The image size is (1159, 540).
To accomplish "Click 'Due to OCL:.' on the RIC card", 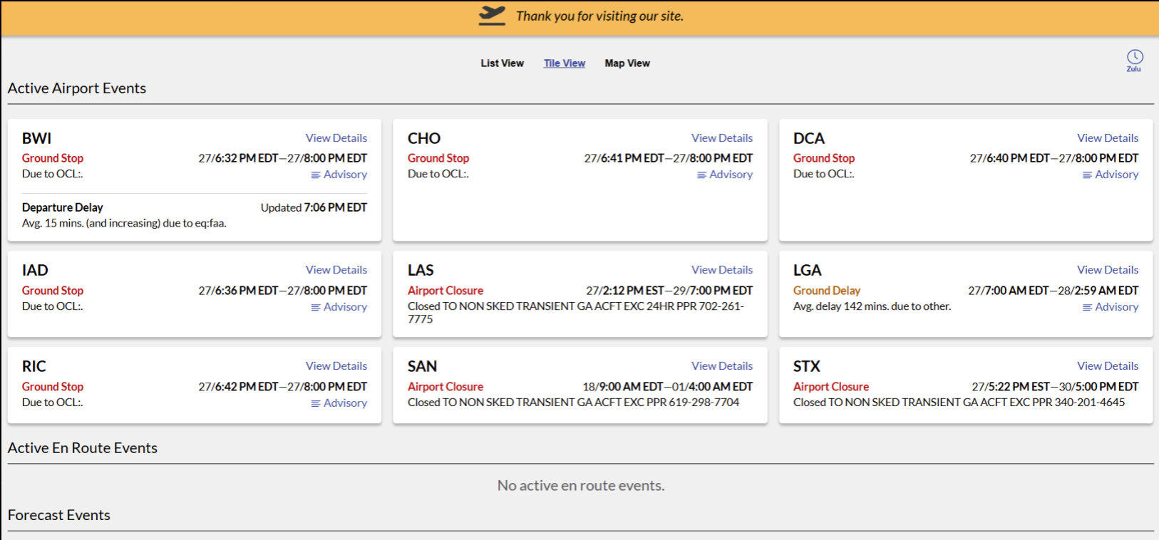I will (53, 403).
